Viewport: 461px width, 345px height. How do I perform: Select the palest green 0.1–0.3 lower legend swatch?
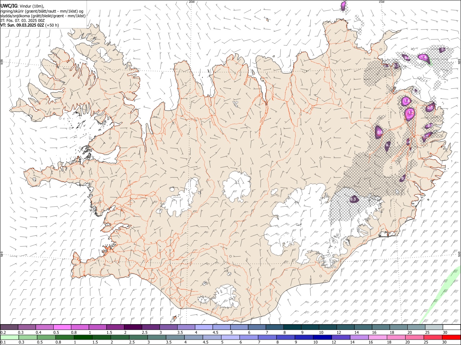9,337
